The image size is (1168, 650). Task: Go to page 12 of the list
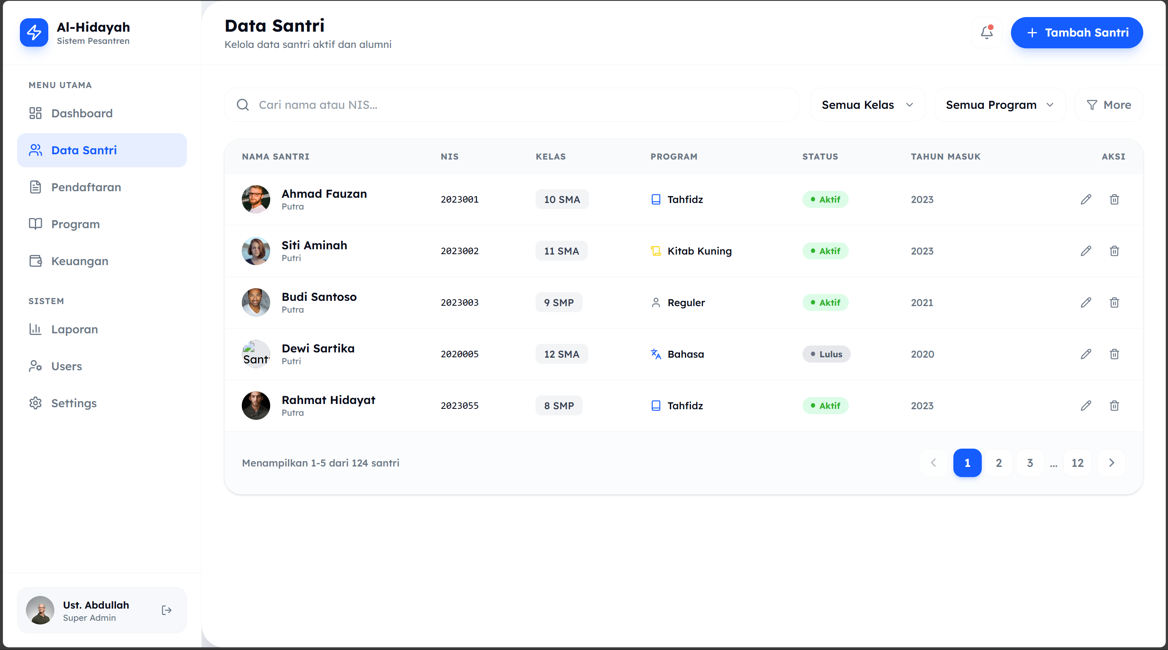coord(1077,463)
